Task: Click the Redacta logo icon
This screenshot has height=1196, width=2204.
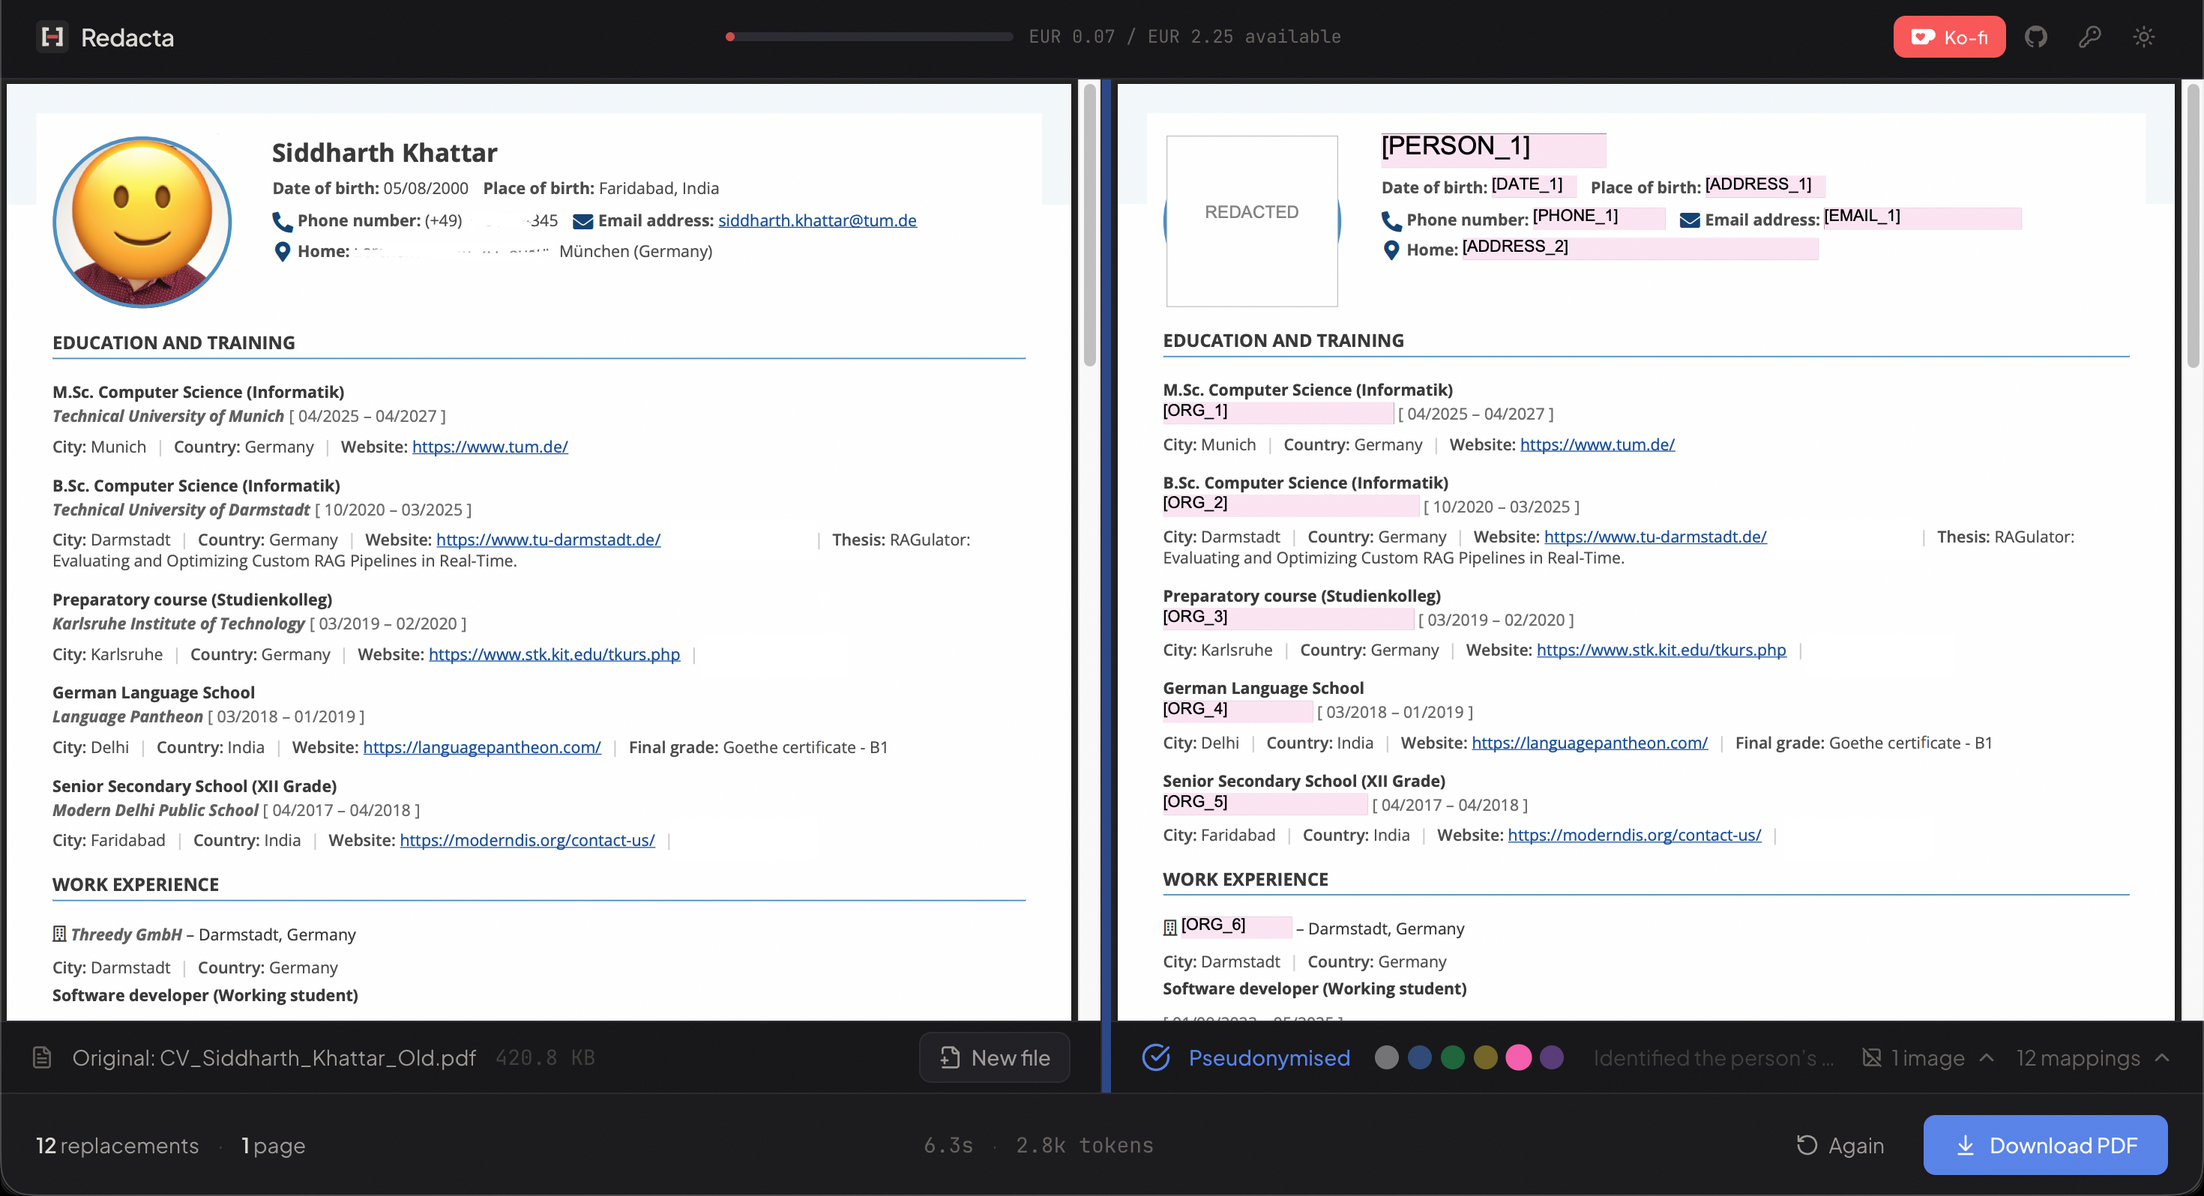Action: tap(53, 37)
